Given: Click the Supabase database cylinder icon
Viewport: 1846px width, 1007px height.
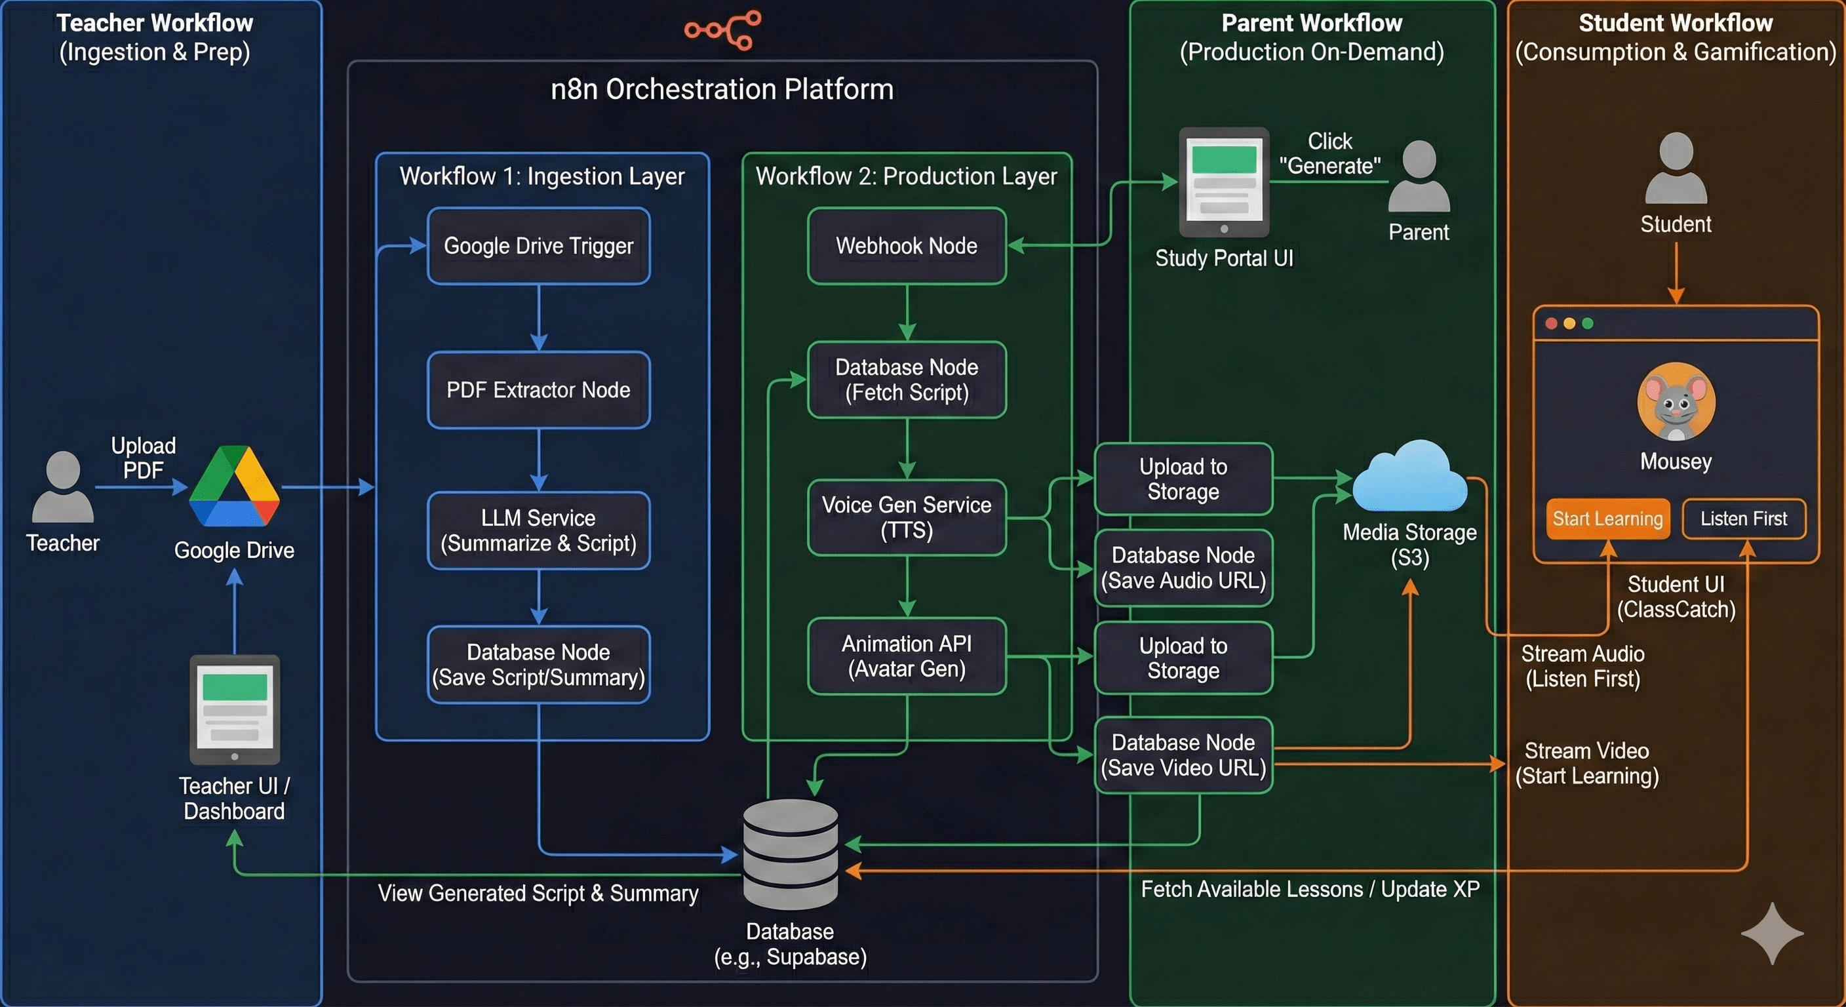Looking at the screenshot, I should click(791, 854).
